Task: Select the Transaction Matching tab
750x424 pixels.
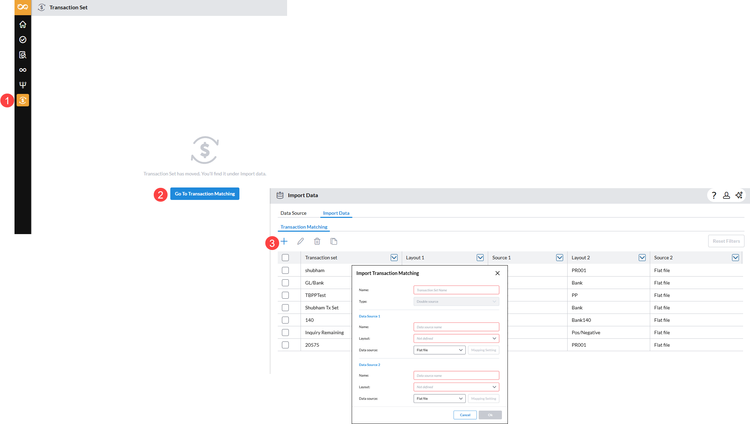Action: click(304, 227)
